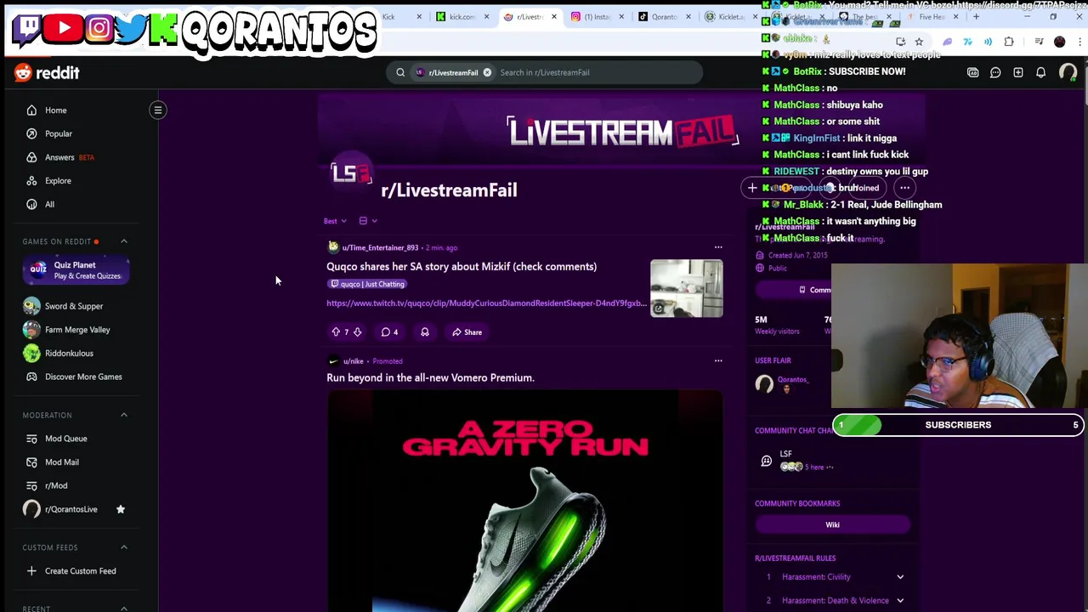Open Farm Merge Valley game

pyautogui.click(x=76, y=330)
